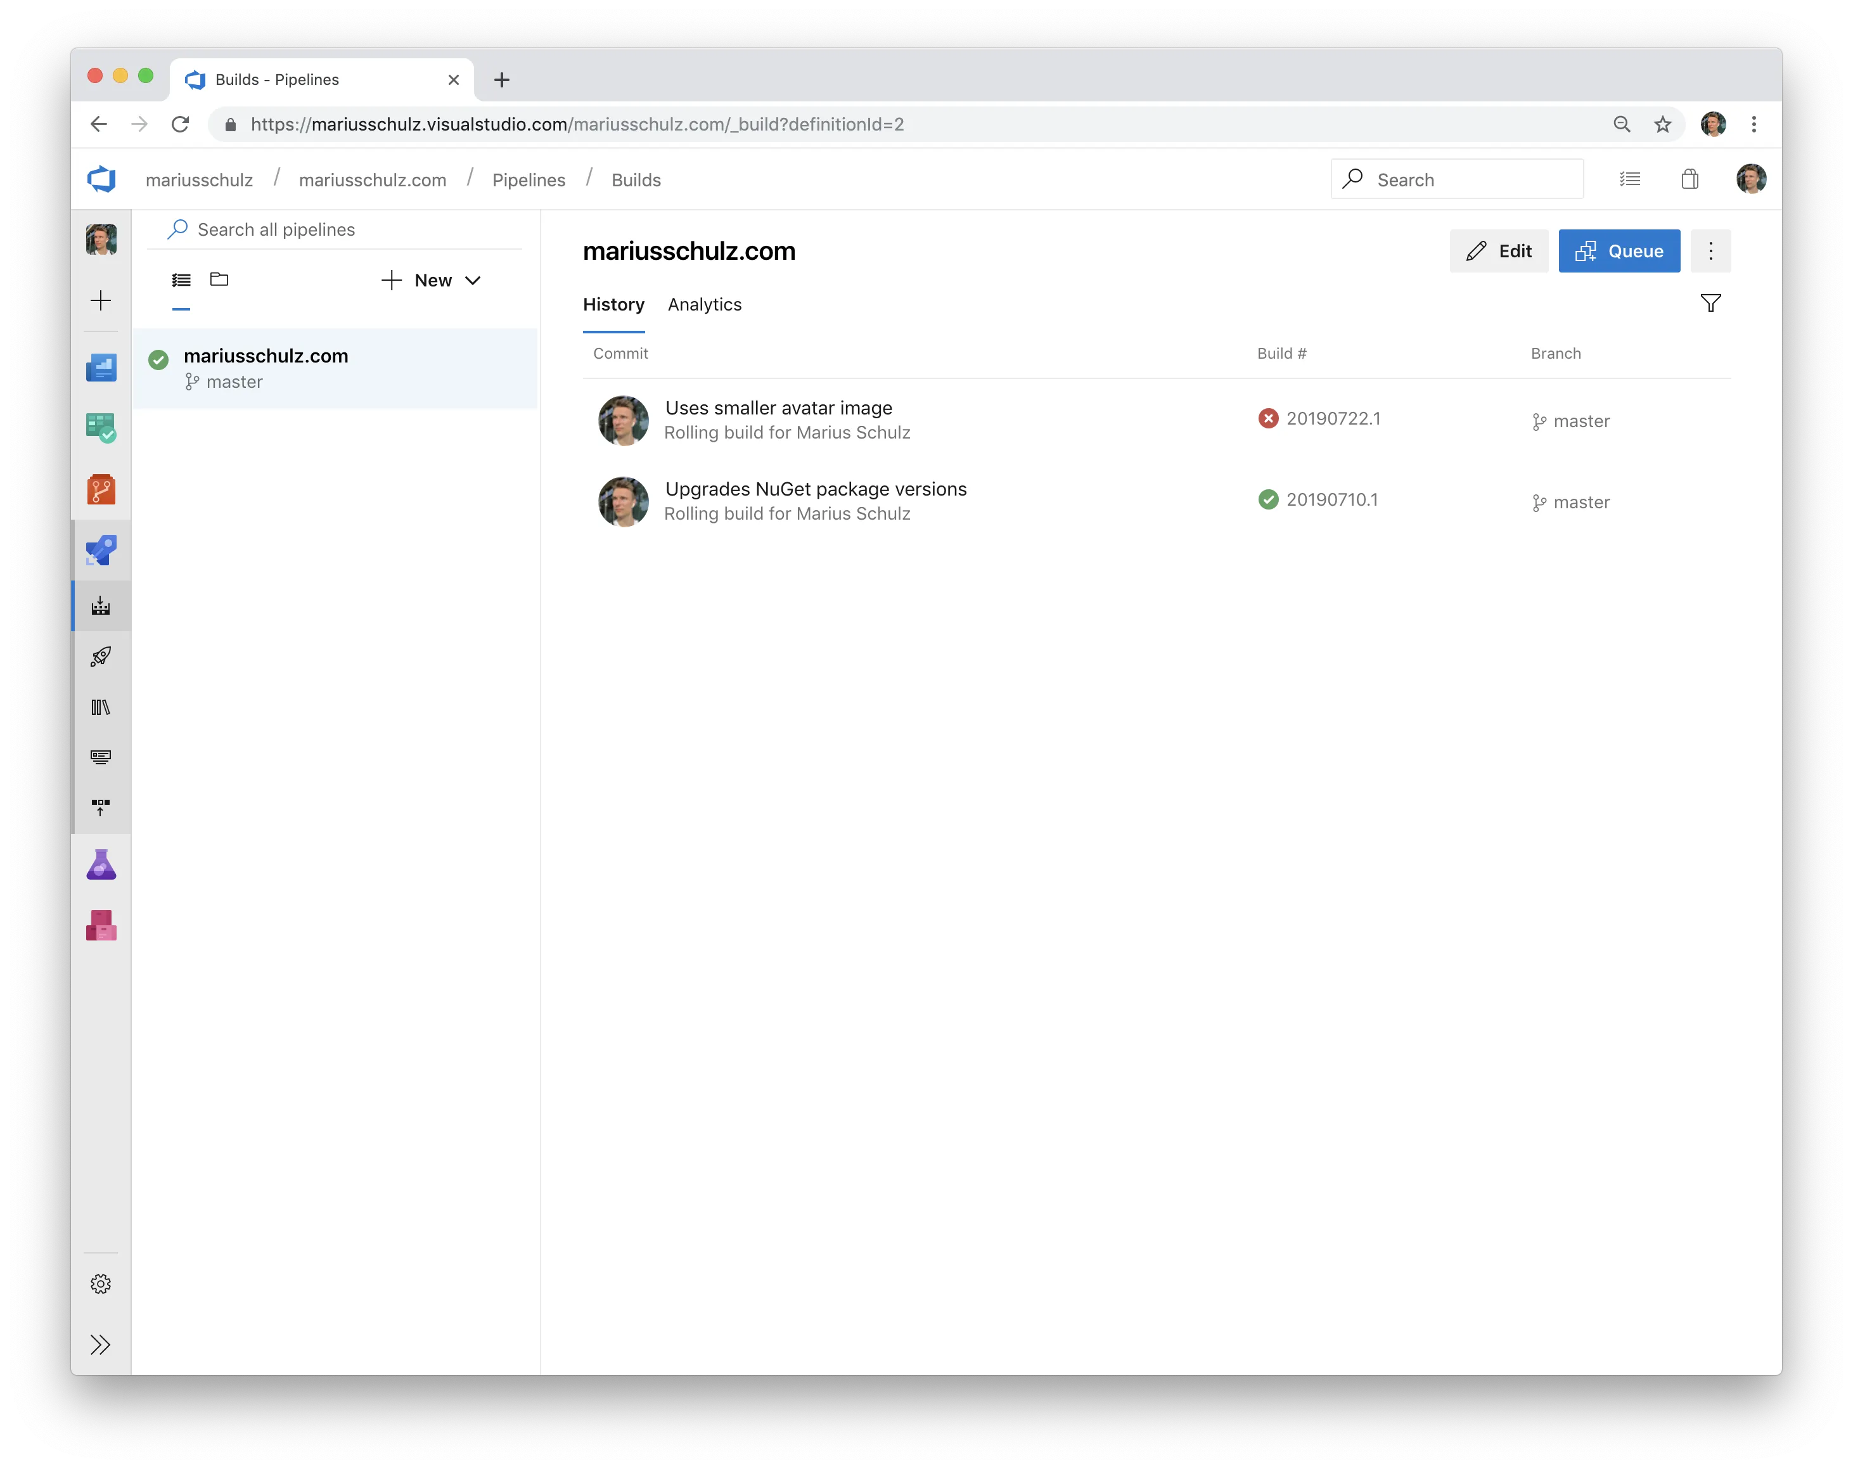Screen dimensions: 1853x1469
Task: Switch to the Analytics tab
Action: pos(704,304)
